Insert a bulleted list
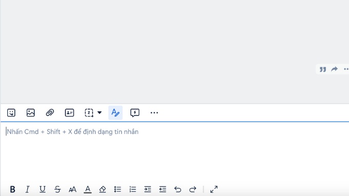This screenshot has width=349, height=196. [118, 189]
